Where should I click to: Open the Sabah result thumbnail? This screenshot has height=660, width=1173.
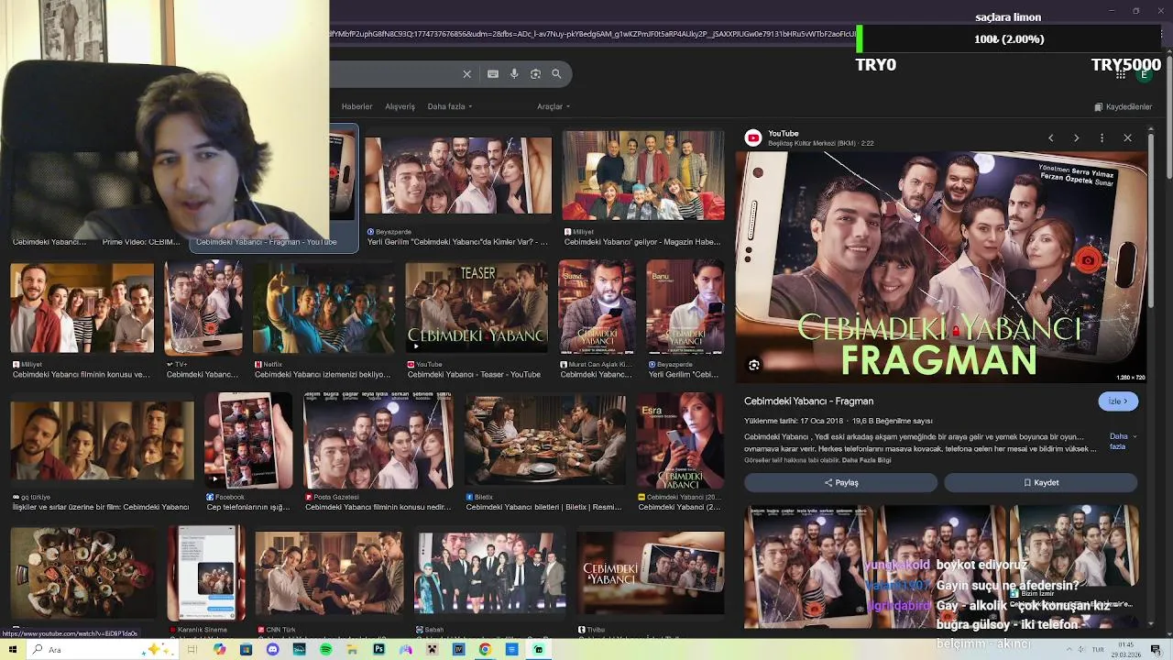coord(490,573)
